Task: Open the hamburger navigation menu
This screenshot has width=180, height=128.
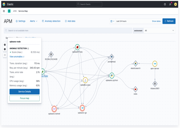Action: [4, 11]
